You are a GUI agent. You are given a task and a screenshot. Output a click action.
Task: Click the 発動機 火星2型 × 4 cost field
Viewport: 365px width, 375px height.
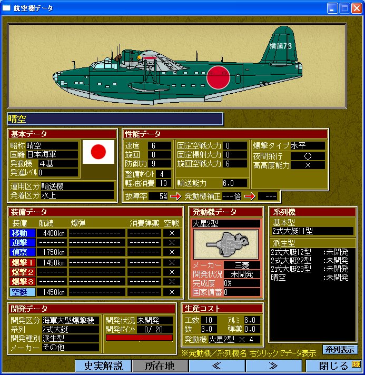point(234,339)
